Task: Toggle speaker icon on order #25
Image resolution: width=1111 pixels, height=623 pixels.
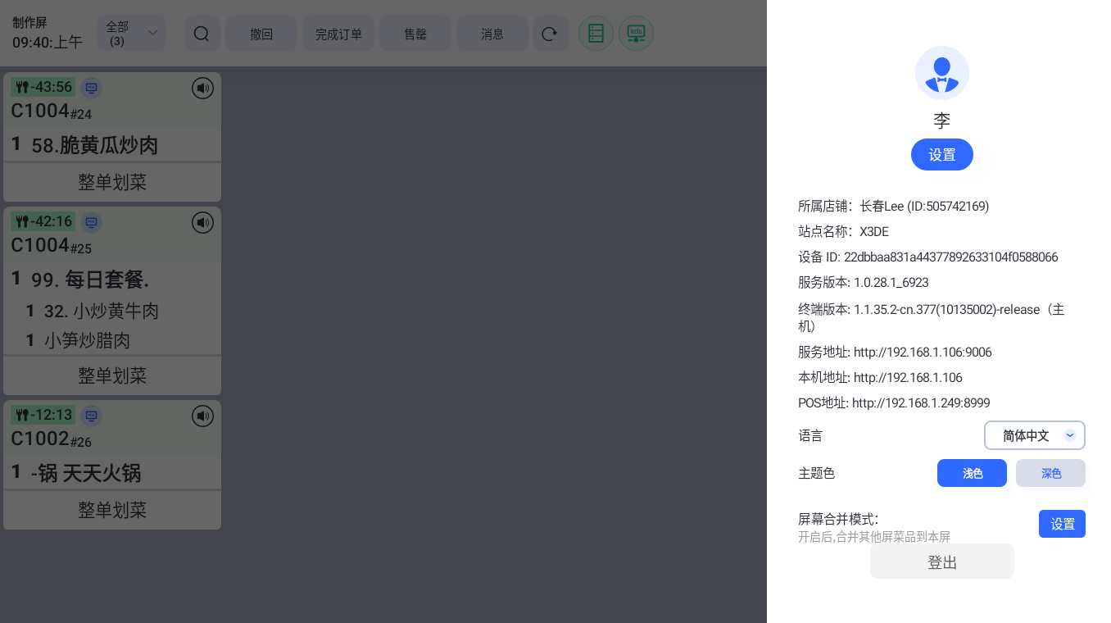Action: [202, 222]
